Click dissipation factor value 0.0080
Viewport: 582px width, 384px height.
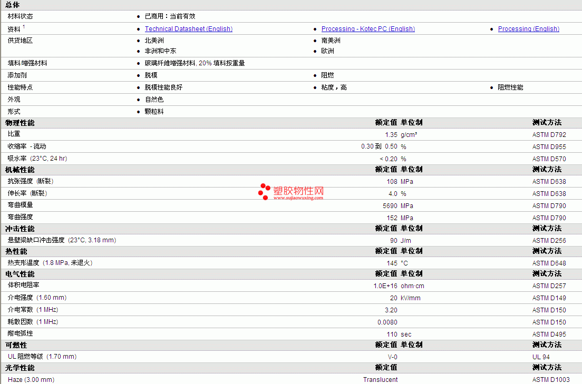387,322
